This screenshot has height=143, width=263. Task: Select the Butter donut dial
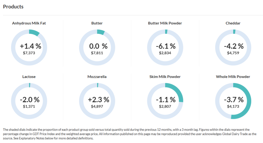tap(97, 48)
